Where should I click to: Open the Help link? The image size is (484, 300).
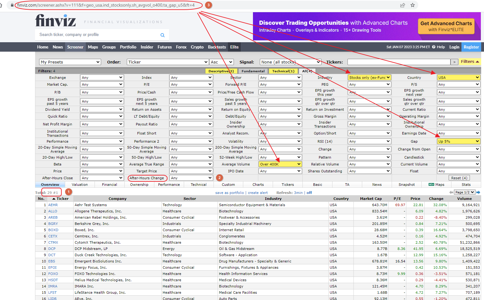coord(439,47)
